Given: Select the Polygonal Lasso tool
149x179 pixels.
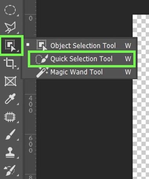Looking at the screenshot, I should [10, 27].
